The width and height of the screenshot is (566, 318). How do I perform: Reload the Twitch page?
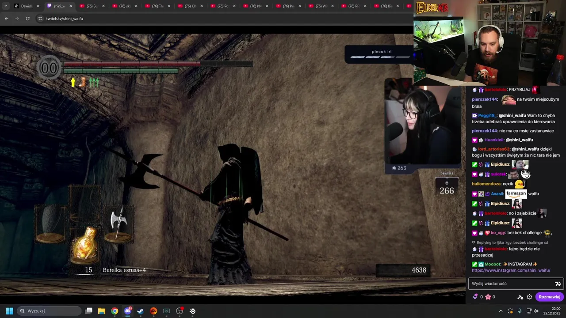pos(27,19)
